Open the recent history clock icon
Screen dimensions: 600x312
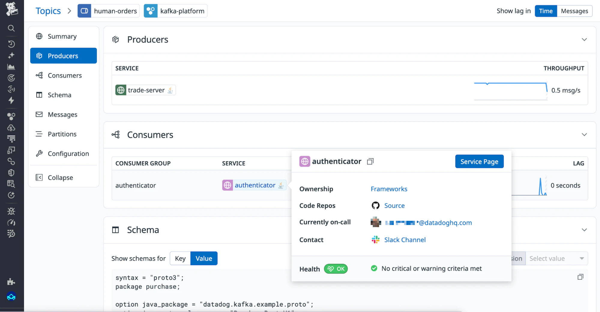tap(11, 44)
